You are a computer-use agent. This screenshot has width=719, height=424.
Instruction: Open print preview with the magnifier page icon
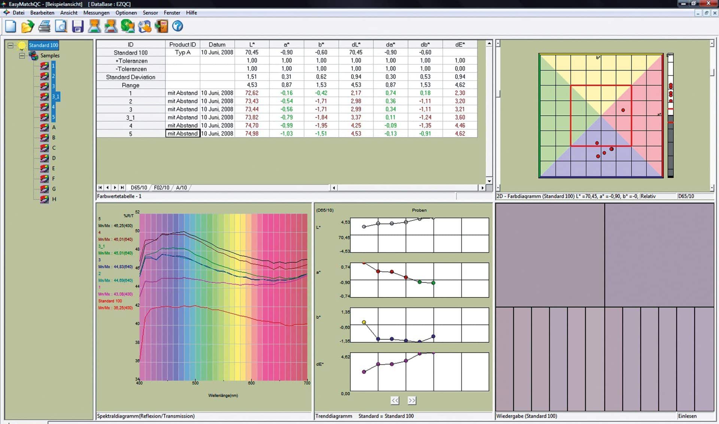(61, 26)
